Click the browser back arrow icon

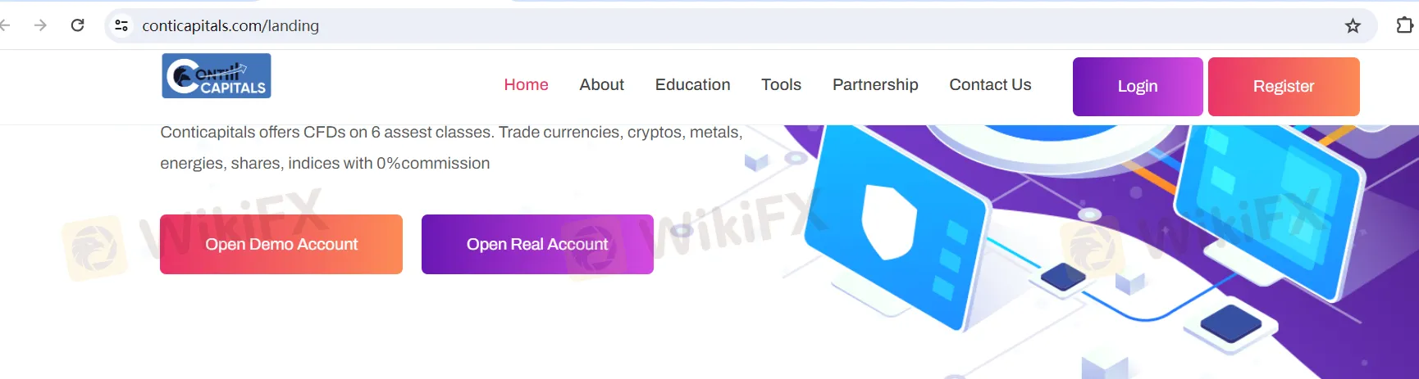[x=4, y=25]
